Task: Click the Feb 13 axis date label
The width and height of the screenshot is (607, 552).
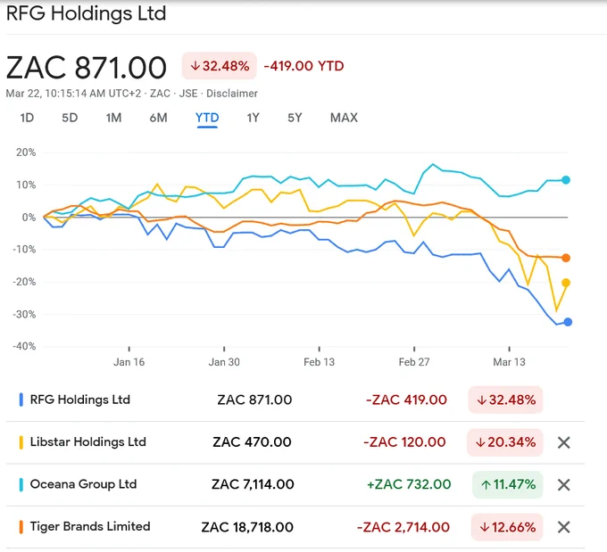Action: click(319, 362)
